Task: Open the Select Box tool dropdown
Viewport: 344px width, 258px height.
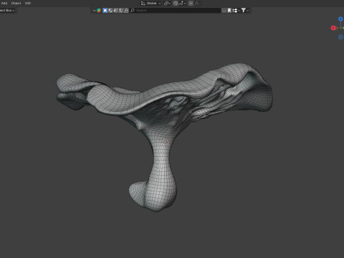Action: 7,10
